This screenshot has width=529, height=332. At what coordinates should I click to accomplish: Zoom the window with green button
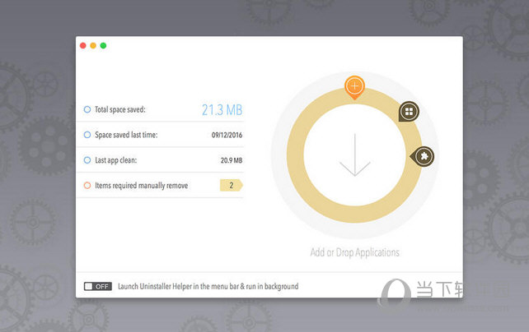[103, 45]
